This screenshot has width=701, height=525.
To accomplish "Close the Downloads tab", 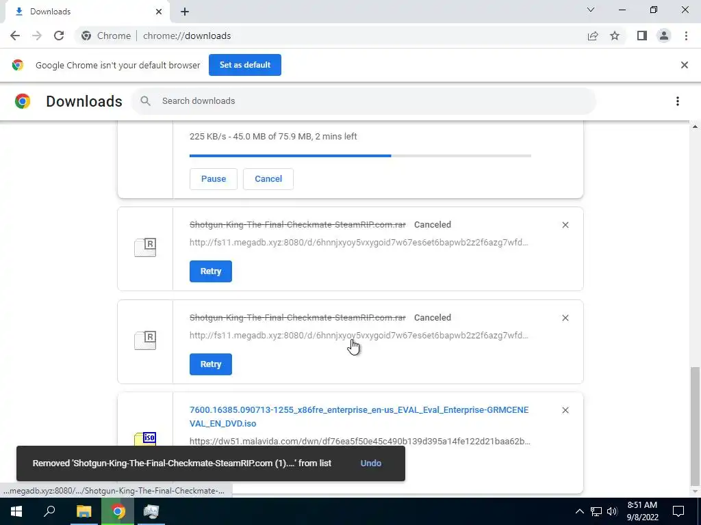I will click(159, 12).
